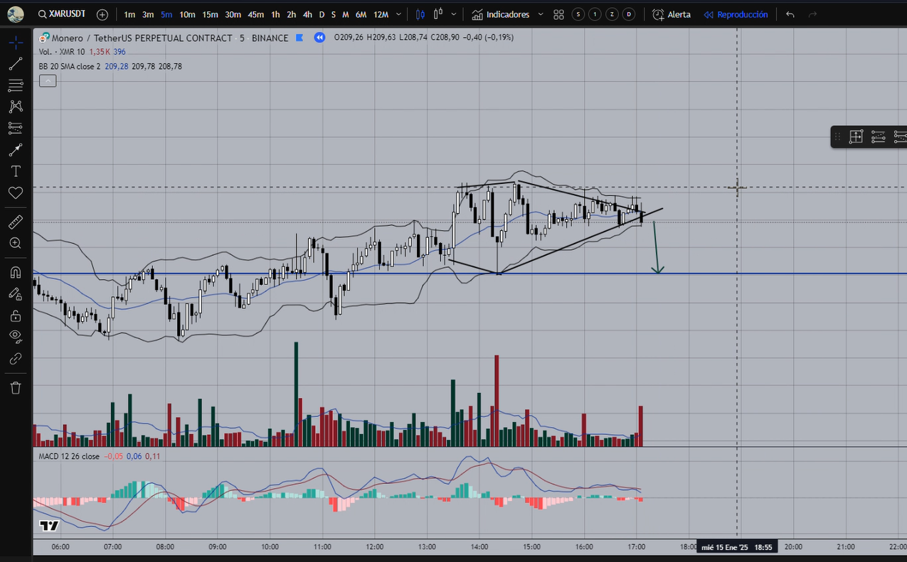Open the Fibonacci retracement tools
Viewport: 907px width, 562px height.
[x=16, y=85]
